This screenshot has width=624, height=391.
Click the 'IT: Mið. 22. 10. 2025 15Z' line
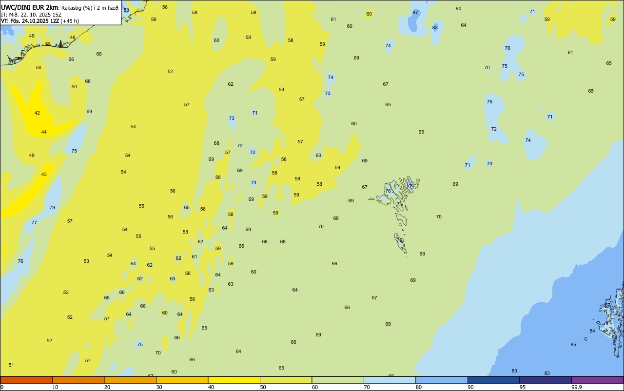pyautogui.click(x=31, y=14)
